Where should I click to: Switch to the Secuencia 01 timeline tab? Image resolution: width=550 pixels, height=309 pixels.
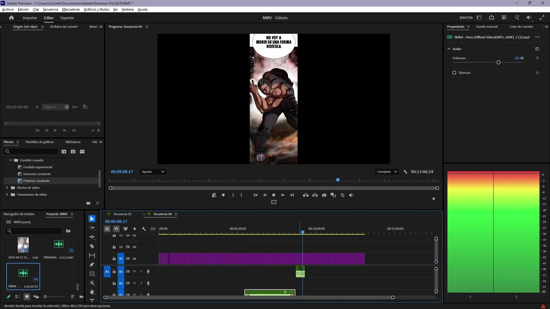point(122,214)
